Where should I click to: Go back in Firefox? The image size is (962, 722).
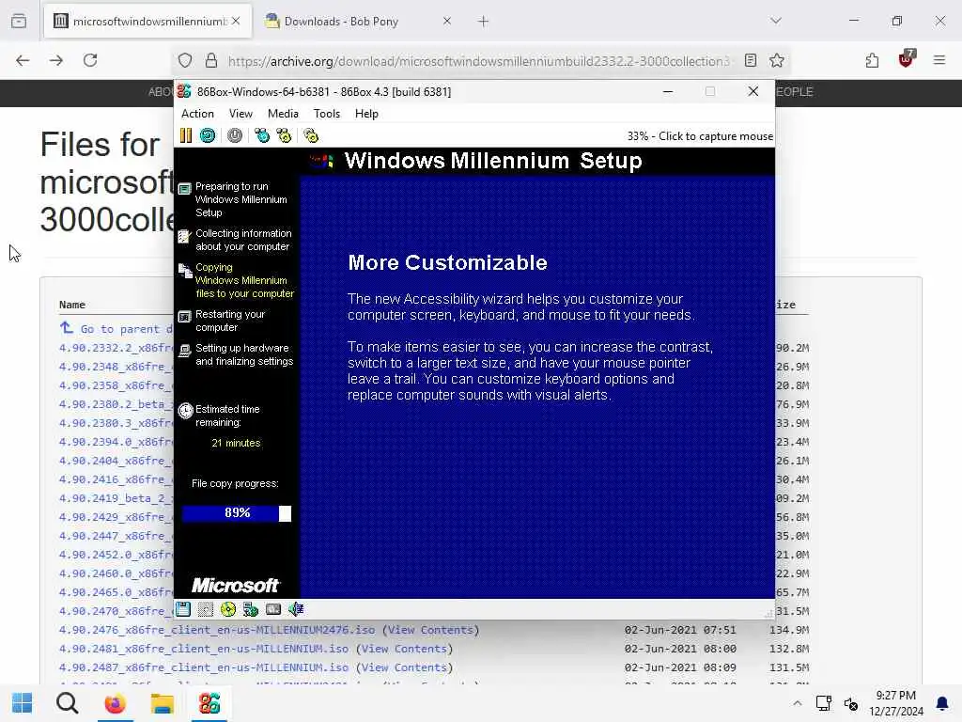pyautogui.click(x=23, y=60)
